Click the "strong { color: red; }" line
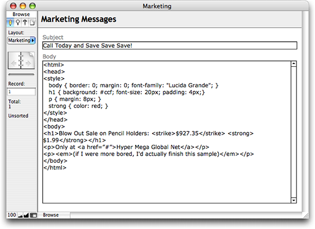 (78, 106)
